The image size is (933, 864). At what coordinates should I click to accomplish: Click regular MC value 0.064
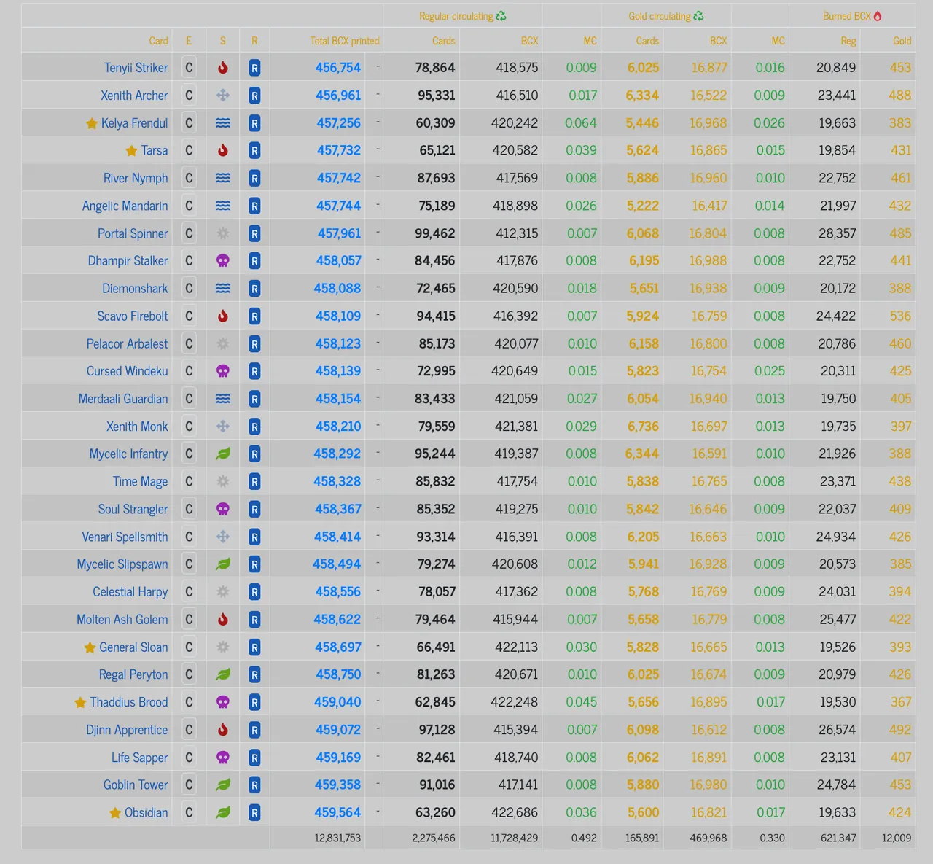pos(581,123)
